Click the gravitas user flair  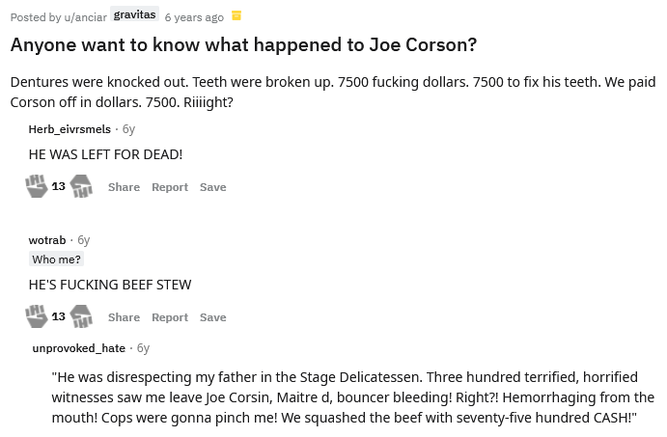point(135,16)
